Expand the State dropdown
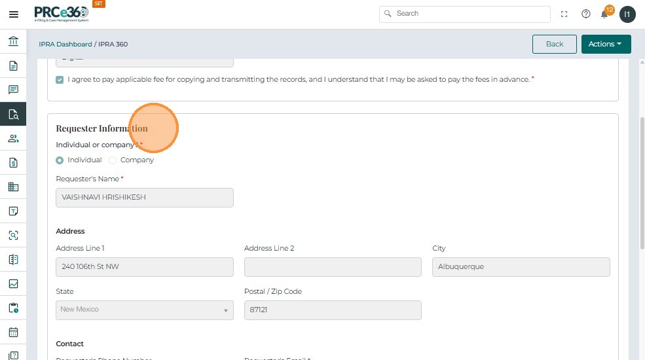The width and height of the screenshot is (645, 360). [x=145, y=310]
